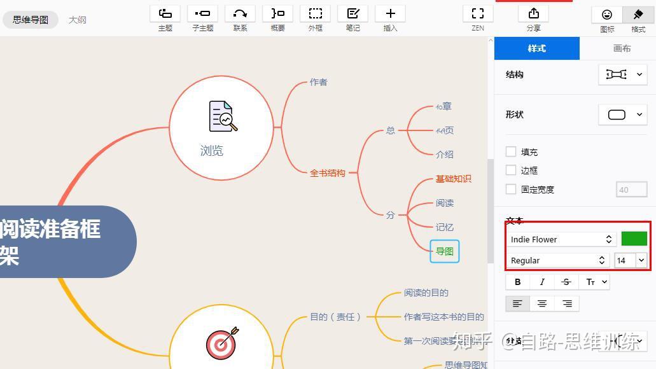The image size is (656, 369).
Task: Select the 全书结构 topic node
Action: pos(327,173)
